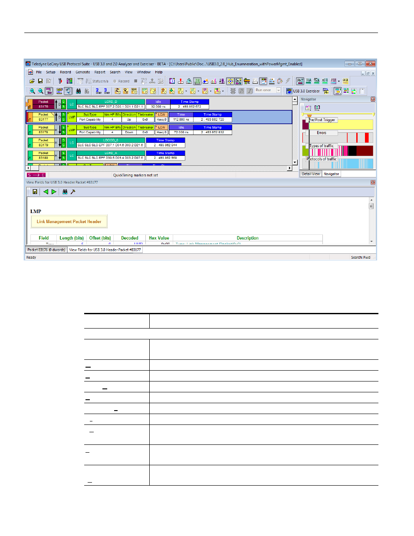
Task: Click packet 83180 cell
Action: click(x=43, y=155)
